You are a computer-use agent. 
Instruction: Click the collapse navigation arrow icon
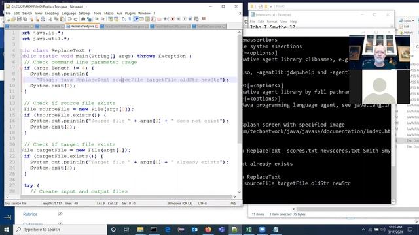(x=7, y=217)
